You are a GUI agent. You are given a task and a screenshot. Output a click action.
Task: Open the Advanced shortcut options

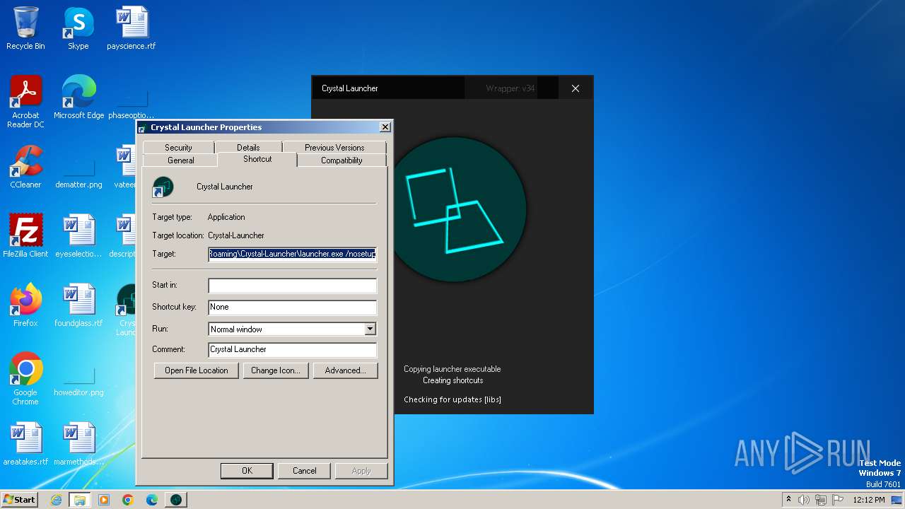pyautogui.click(x=345, y=370)
